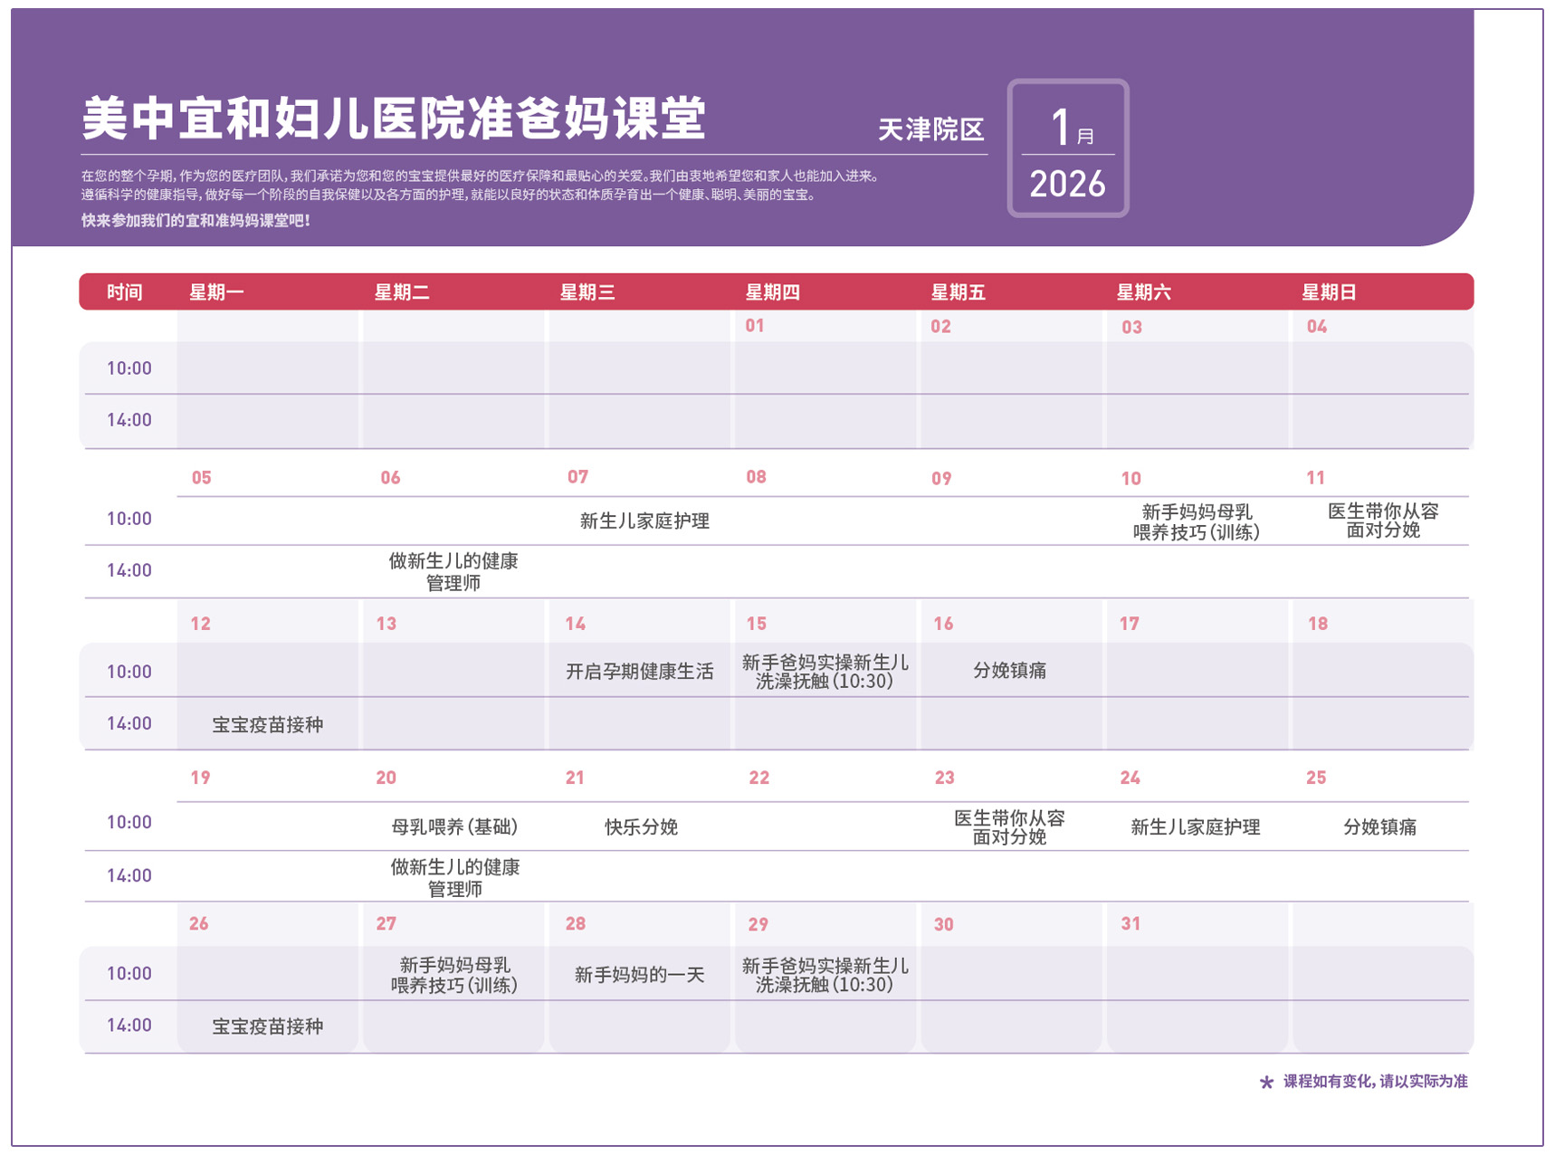Click the 天津院区 campus label
The height and width of the screenshot is (1155, 1555).
[x=930, y=130]
